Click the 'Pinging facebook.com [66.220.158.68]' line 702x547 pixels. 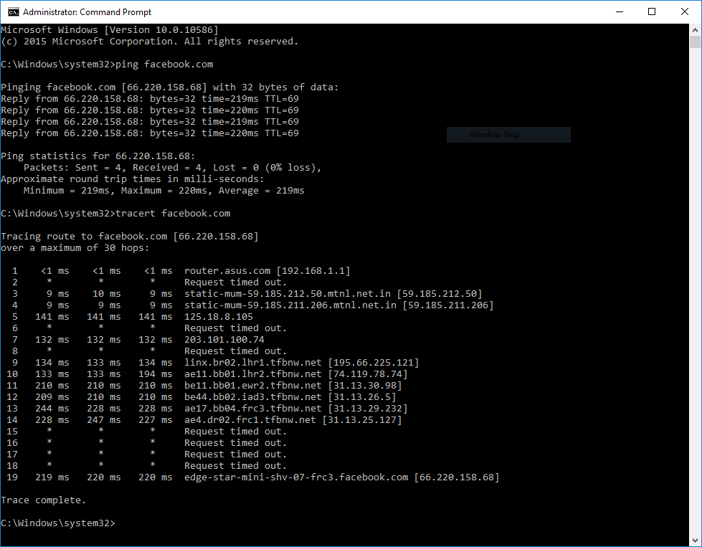(x=170, y=87)
